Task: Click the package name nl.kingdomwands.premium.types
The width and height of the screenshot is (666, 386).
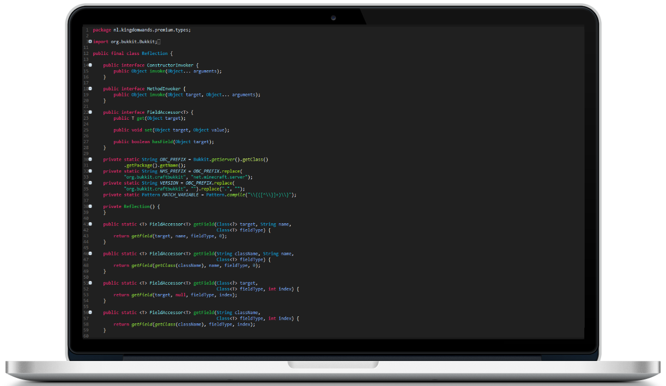Action: tap(151, 30)
